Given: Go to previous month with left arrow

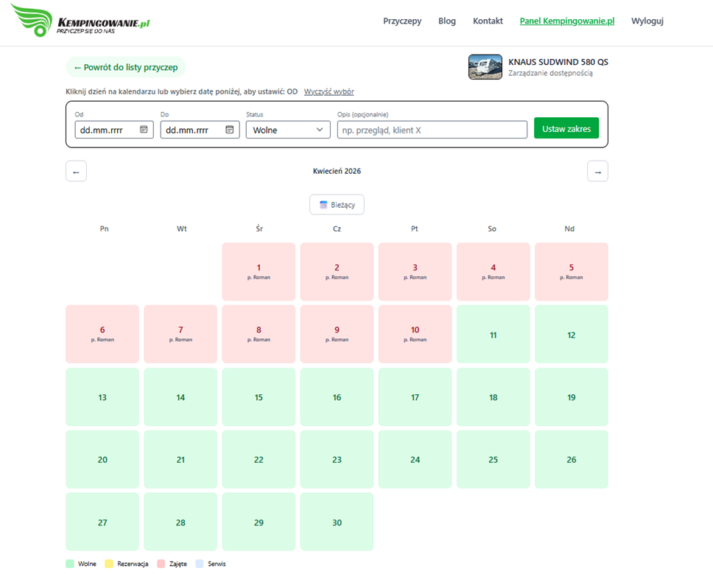Looking at the screenshot, I should pos(76,172).
